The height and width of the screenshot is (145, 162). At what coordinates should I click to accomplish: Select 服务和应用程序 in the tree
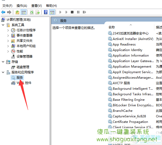[x=23, y=72]
